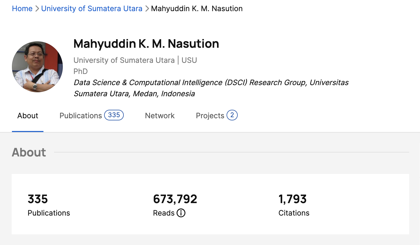This screenshot has height=245, width=420.
Task: Click the Mahyuddin K. M. Nasution heading
Action: click(146, 44)
